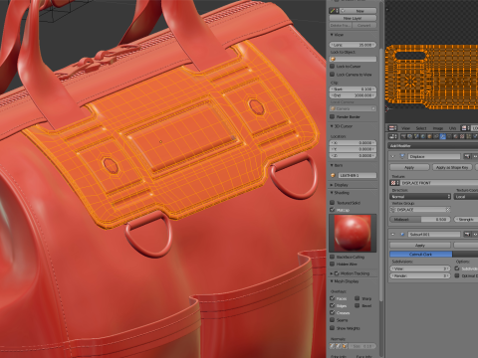This screenshot has height=358, width=478.
Task: Switch to the Render Layers properties tab
Action: pyautogui.click(x=410, y=136)
